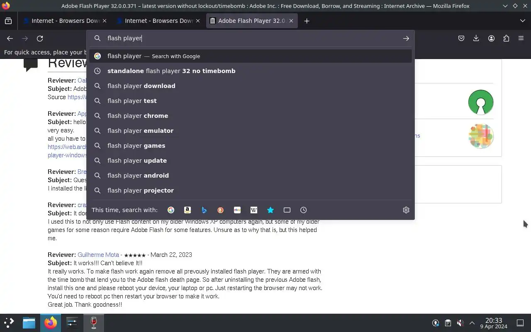The height and width of the screenshot is (332, 531).
Task: Click colorful collection thumbnail image
Action: point(481,136)
